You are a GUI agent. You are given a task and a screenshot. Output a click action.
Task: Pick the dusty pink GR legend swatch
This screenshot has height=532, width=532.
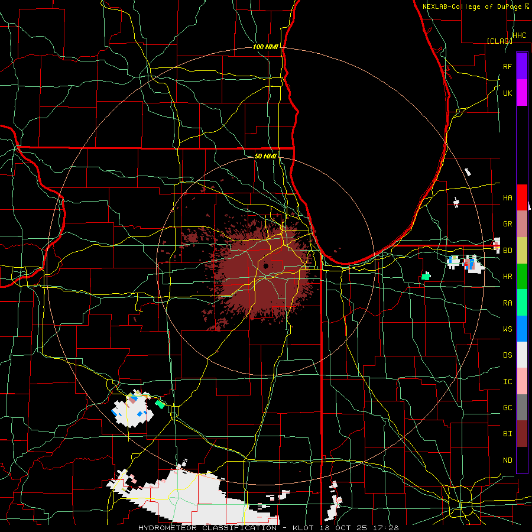coord(522,224)
